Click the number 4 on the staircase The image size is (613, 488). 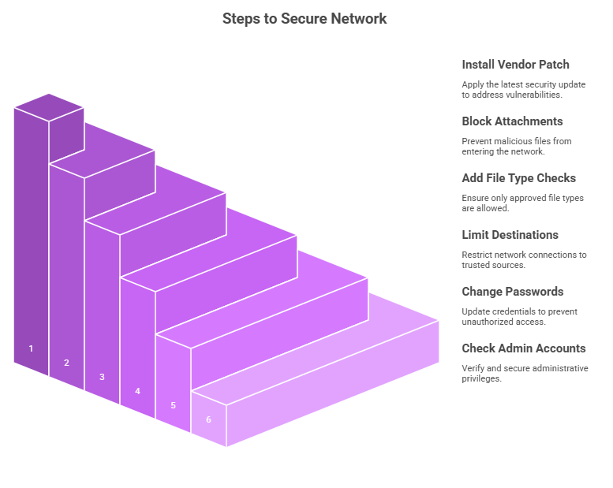(137, 391)
